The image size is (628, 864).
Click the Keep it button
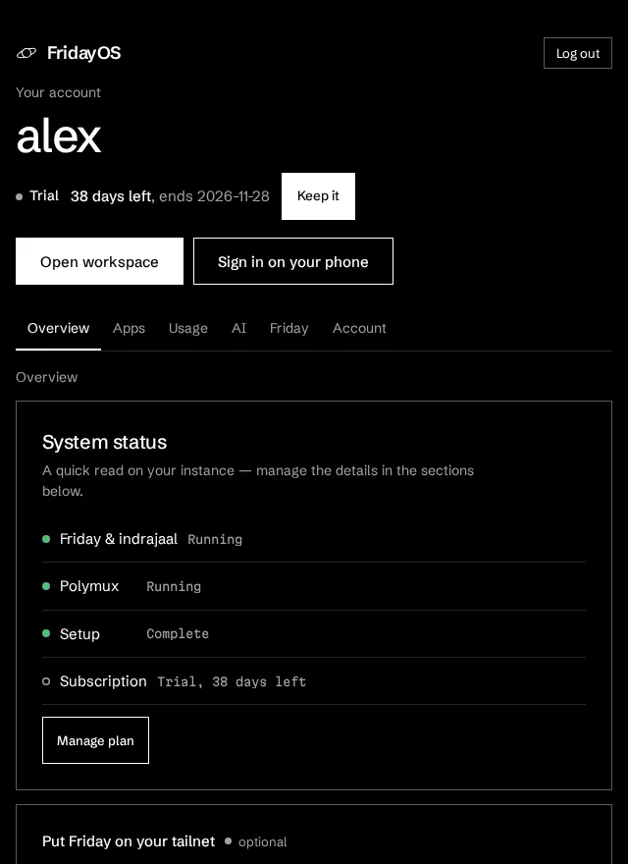318,196
